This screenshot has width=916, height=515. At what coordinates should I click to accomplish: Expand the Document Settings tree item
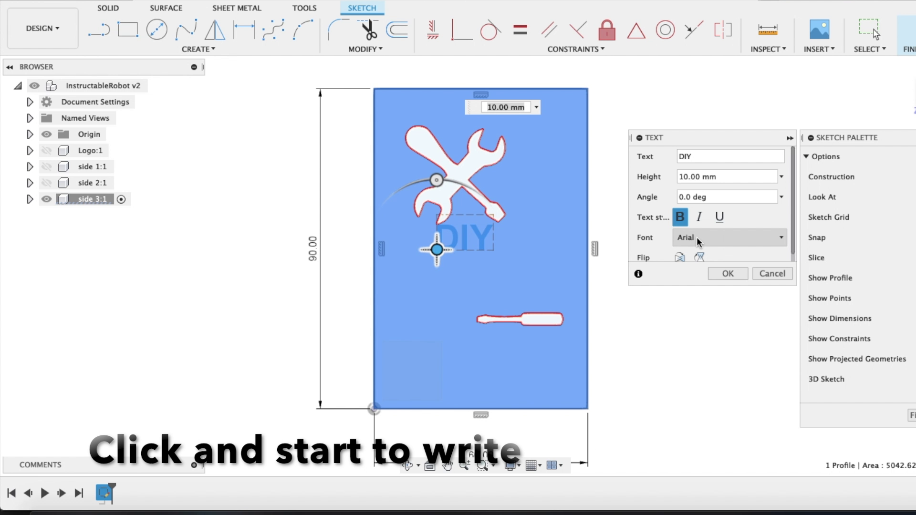[x=30, y=102]
